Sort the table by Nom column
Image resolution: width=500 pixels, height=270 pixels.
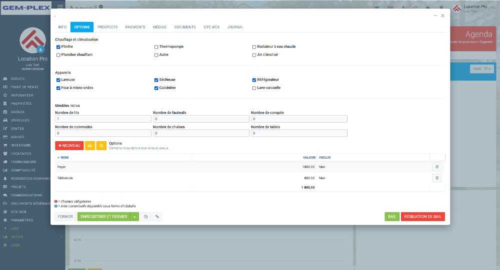[x=64, y=157]
